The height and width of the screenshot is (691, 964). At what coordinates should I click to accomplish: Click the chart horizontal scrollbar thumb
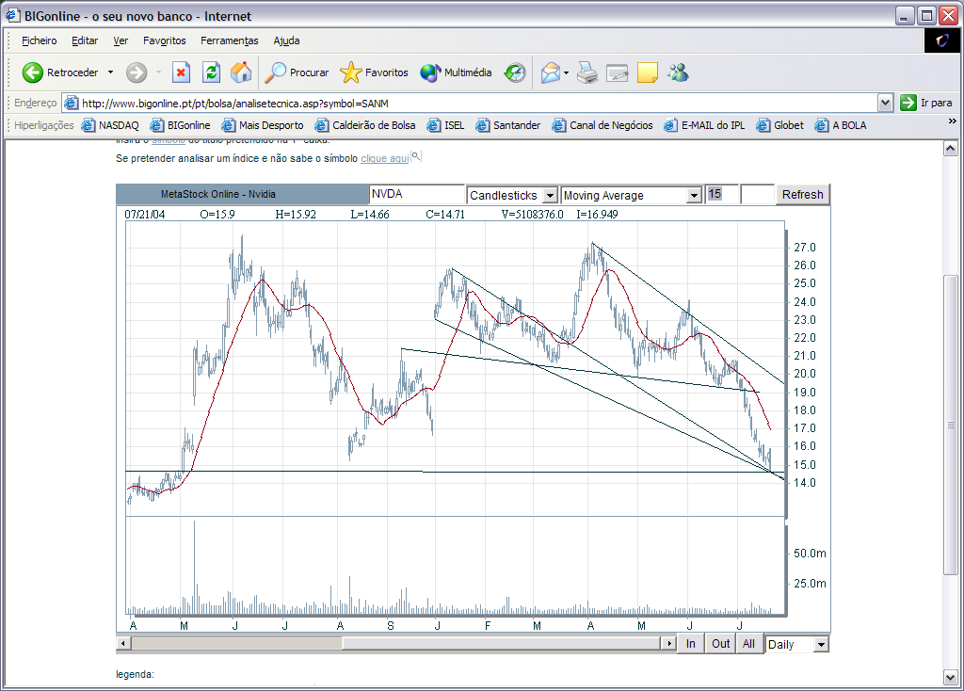tap(237, 644)
